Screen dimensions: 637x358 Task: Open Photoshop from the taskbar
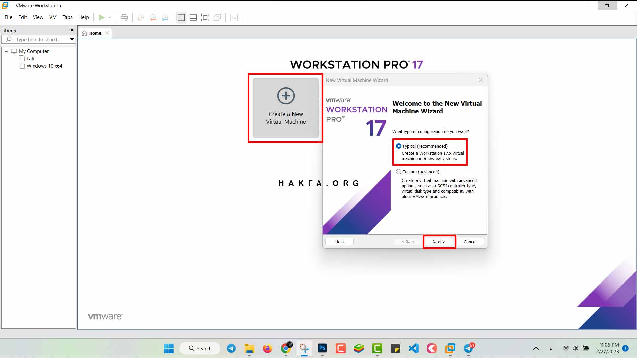pyautogui.click(x=322, y=348)
